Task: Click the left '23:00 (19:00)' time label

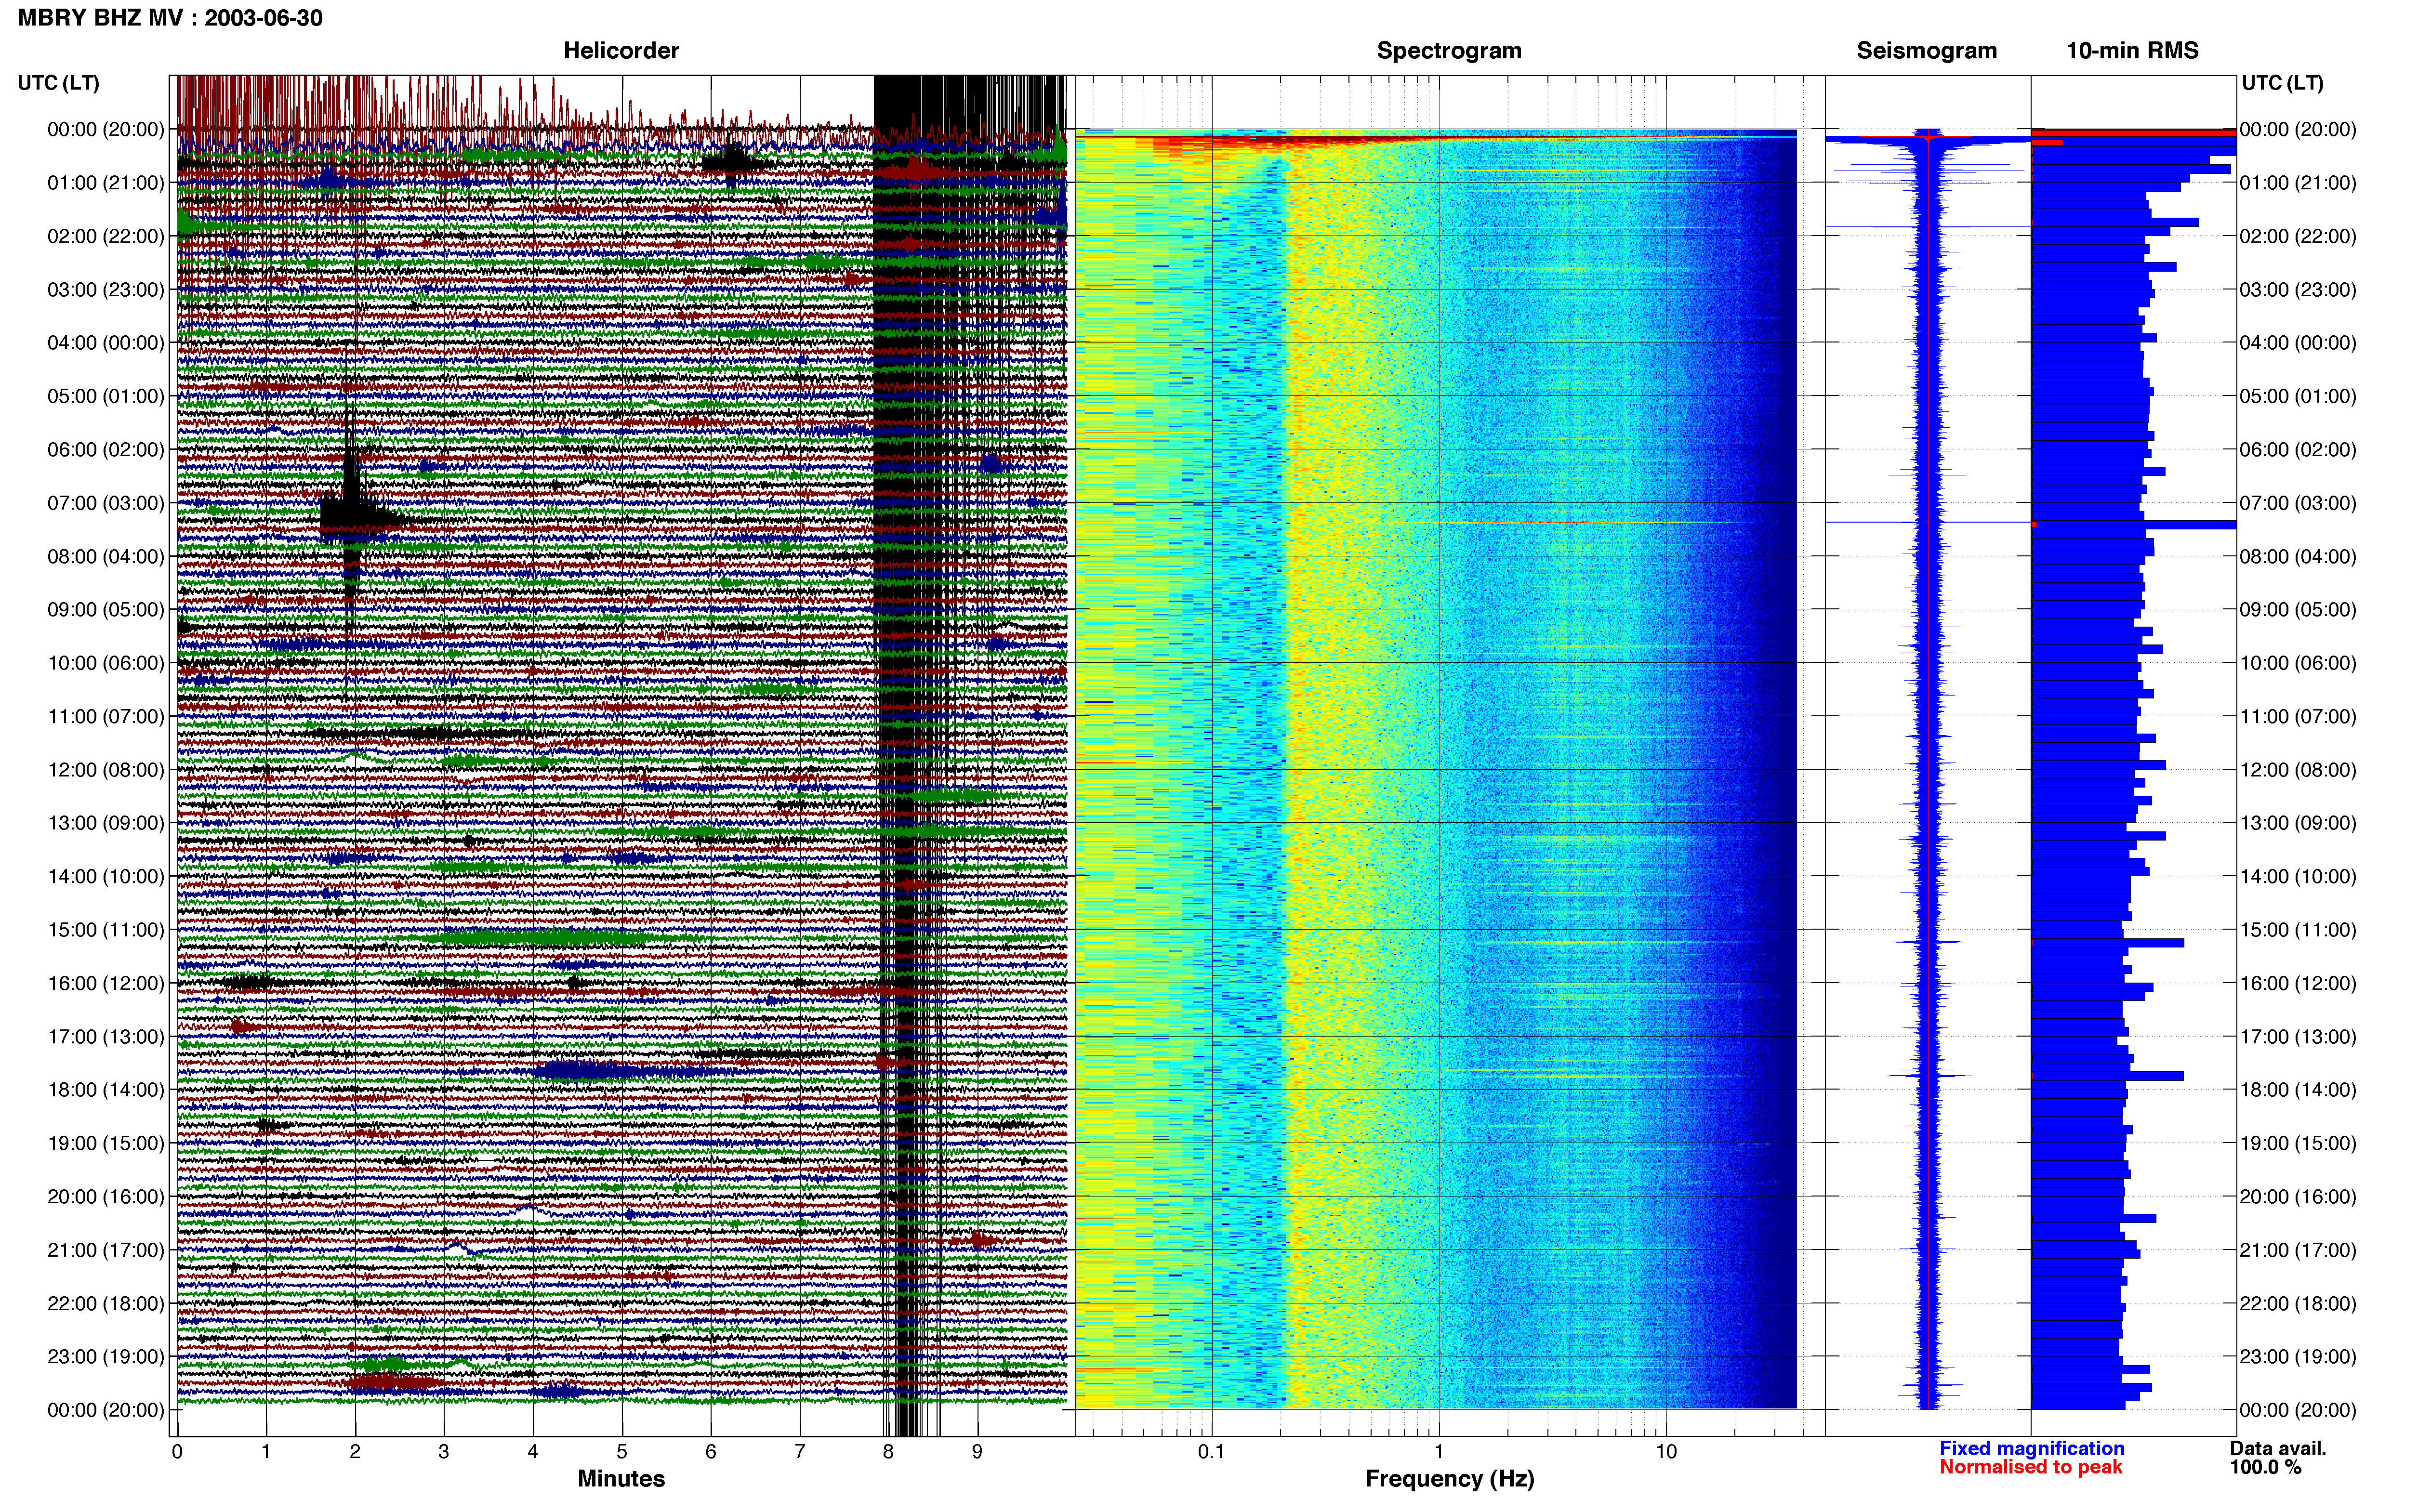Action: (106, 1357)
